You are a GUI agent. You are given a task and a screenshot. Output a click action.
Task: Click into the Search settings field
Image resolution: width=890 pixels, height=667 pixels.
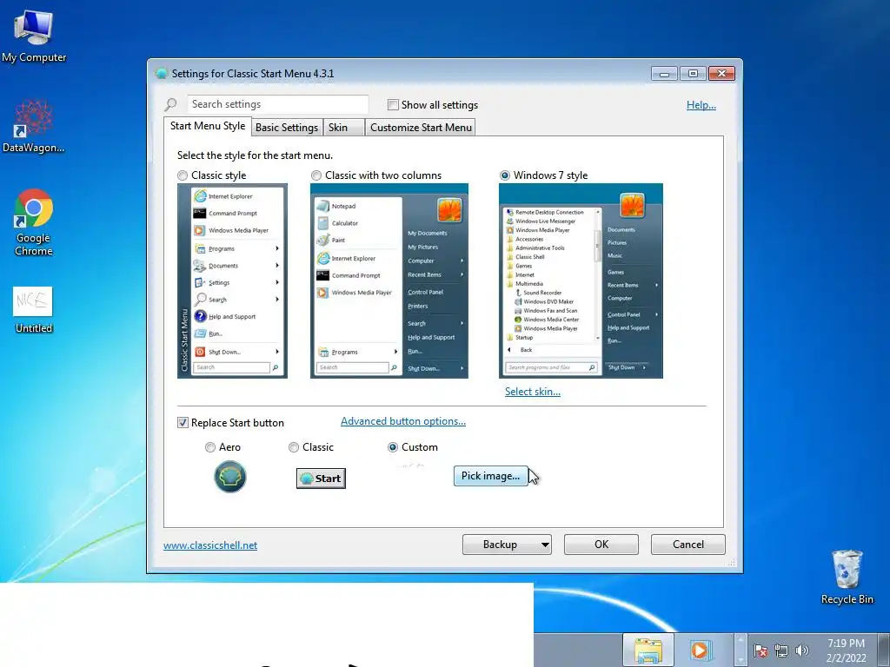277,104
